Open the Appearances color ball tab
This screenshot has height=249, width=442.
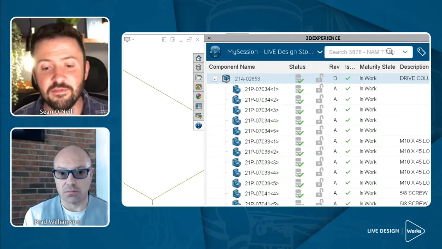(199, 96)
